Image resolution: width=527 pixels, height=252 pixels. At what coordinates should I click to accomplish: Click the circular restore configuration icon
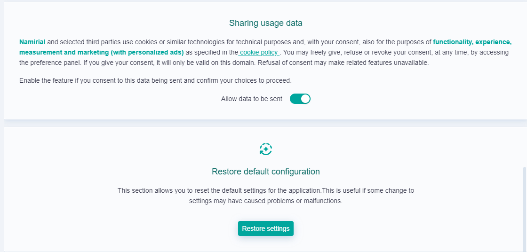click(x=266, y=150)
